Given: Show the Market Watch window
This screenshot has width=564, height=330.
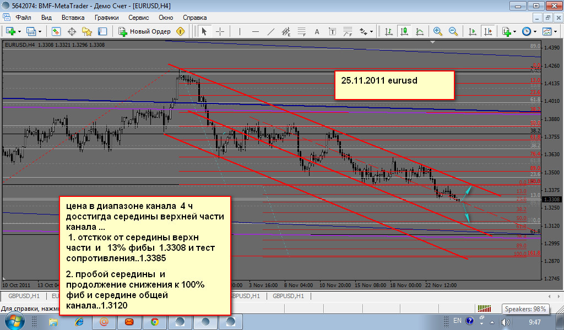Looking at the screenshot, I should (x=56, y=31).
